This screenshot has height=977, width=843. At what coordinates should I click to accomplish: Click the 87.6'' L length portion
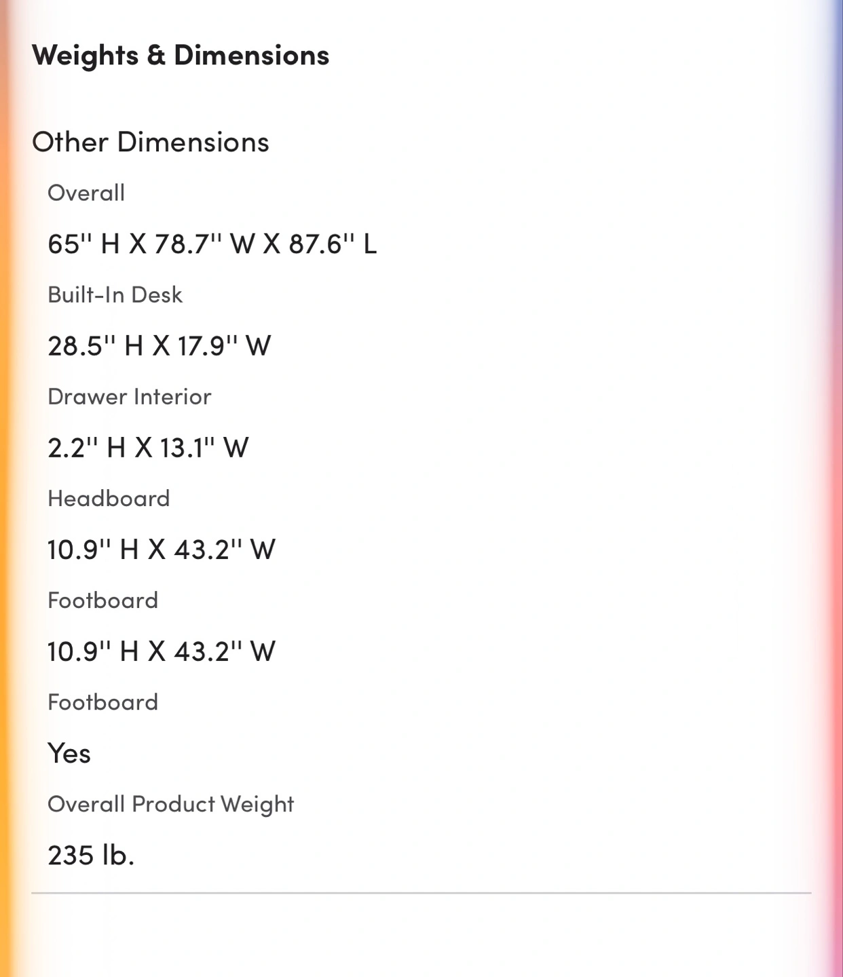point(333,244)
